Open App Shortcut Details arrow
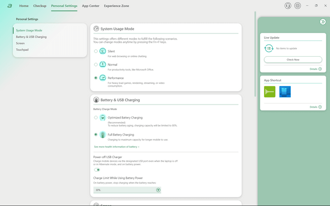The width and height of the screenshot is (330, 206). pos(320,107)
